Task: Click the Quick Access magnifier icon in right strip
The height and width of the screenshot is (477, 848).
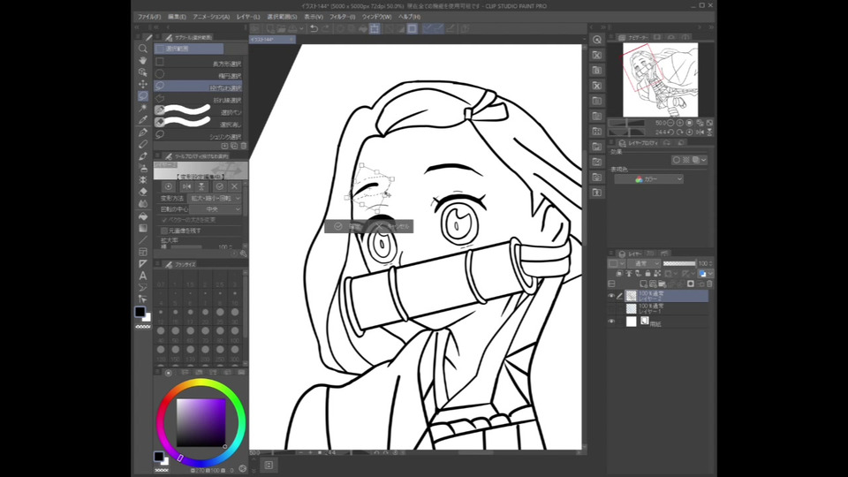Action: (x=597, y=40)
